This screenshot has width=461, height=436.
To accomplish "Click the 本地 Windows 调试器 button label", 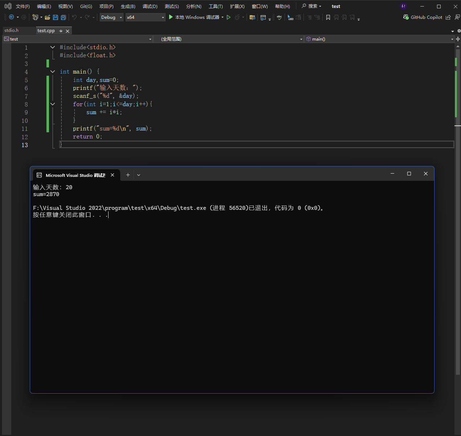I will [197, 17].
